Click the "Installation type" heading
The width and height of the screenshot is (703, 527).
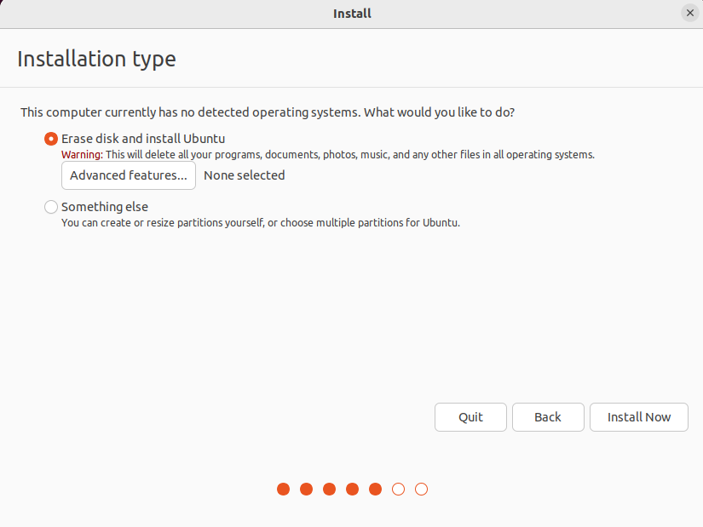point(96,59)
